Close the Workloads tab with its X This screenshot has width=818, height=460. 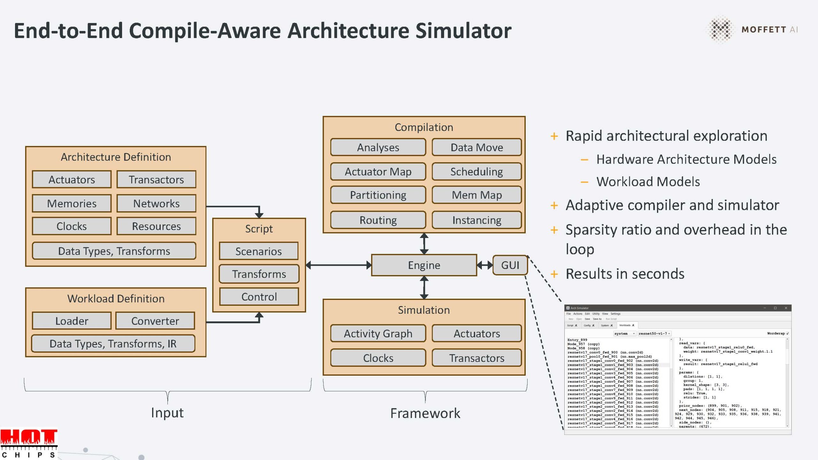pyautogui.click(x=633, y=325)
